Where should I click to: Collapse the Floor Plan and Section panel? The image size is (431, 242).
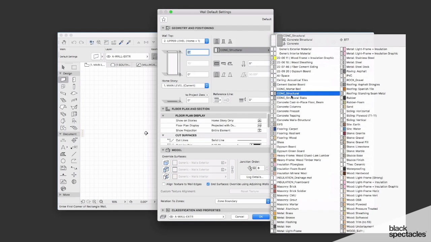pyautogui.click(x=163, y=109)
